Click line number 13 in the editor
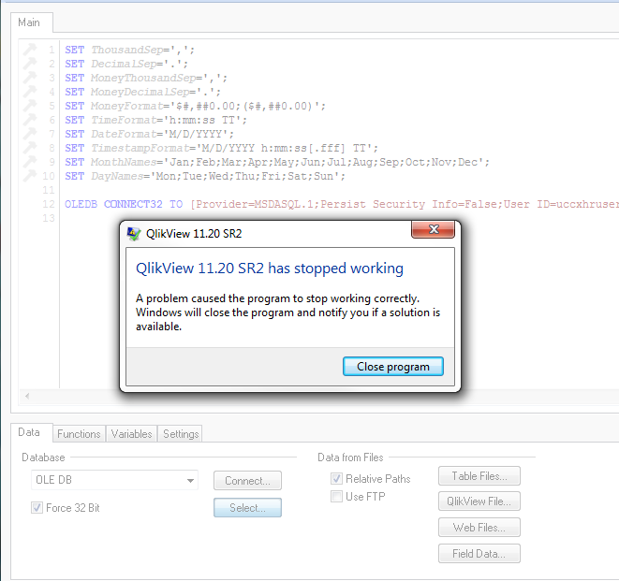The image size is (619, 581). 49,218
